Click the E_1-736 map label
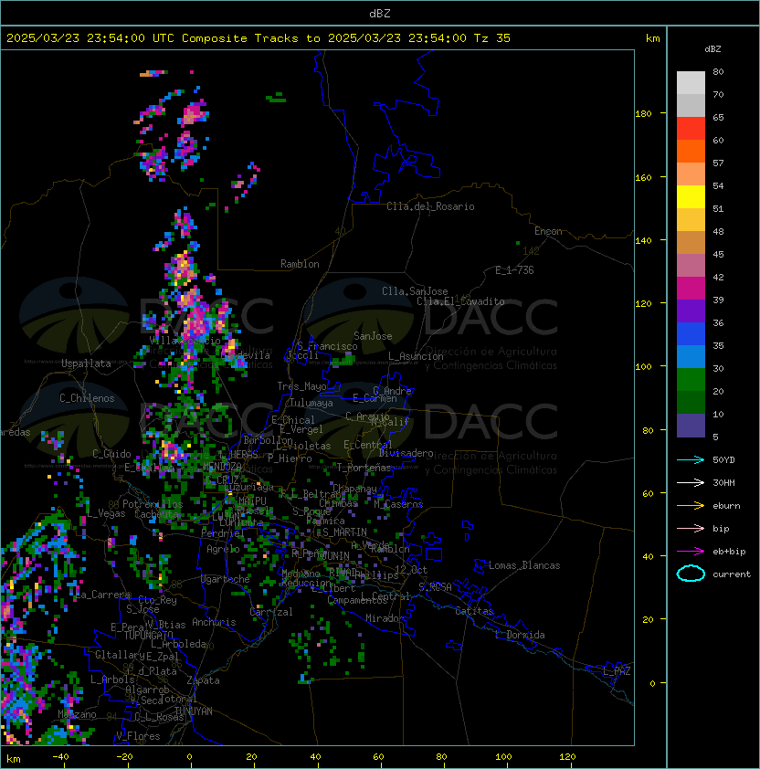760x769 pixels. click(x=514, y=270)
